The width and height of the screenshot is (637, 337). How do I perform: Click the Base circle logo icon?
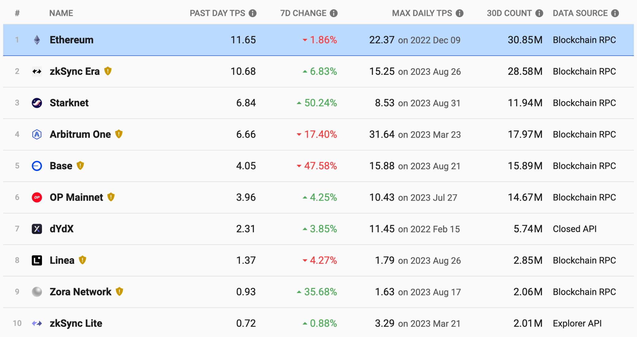(37, 166)
